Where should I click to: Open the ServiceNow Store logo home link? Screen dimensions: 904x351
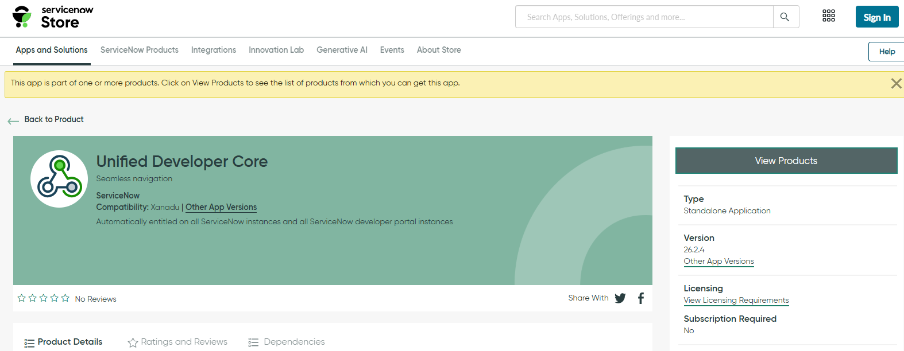coord(53,17)
